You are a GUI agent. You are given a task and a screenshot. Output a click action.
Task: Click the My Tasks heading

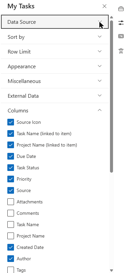[x=21, y=6]
